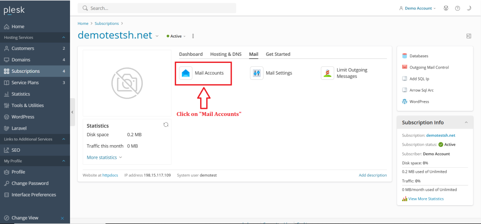Switch to the Hosting & DNS tab
Screen dimensions: 481x224
pos(226,54)
